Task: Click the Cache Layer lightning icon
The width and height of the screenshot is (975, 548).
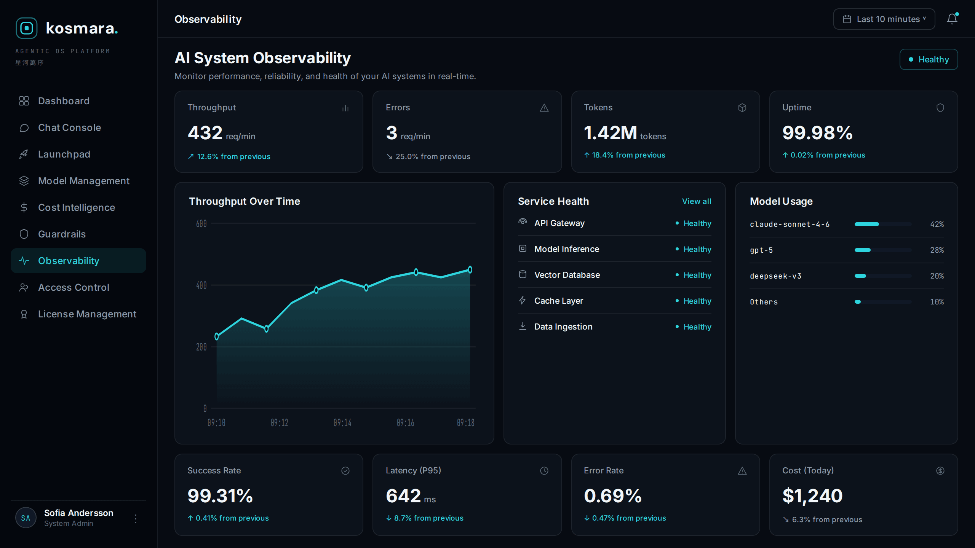Action: tap(523, 300)
